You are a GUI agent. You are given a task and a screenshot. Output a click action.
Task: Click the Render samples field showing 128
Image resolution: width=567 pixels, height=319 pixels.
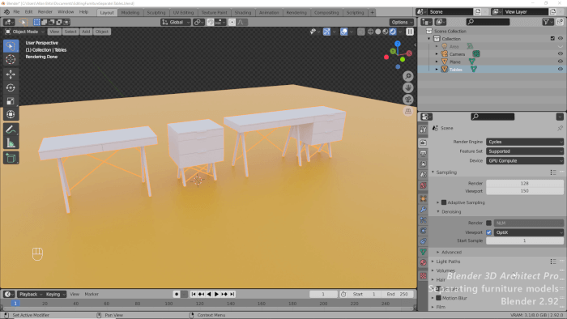tap(525, 183)
